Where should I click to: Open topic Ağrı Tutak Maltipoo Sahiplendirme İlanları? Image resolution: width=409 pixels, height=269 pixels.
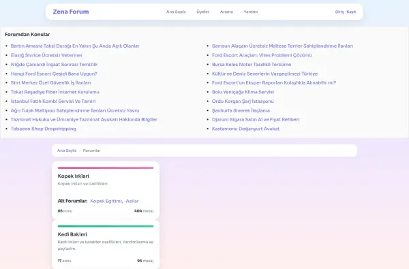(x=75, y=110)
